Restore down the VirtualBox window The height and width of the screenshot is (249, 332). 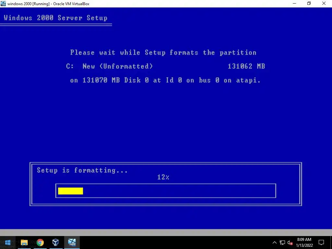[x=309, y=4]
